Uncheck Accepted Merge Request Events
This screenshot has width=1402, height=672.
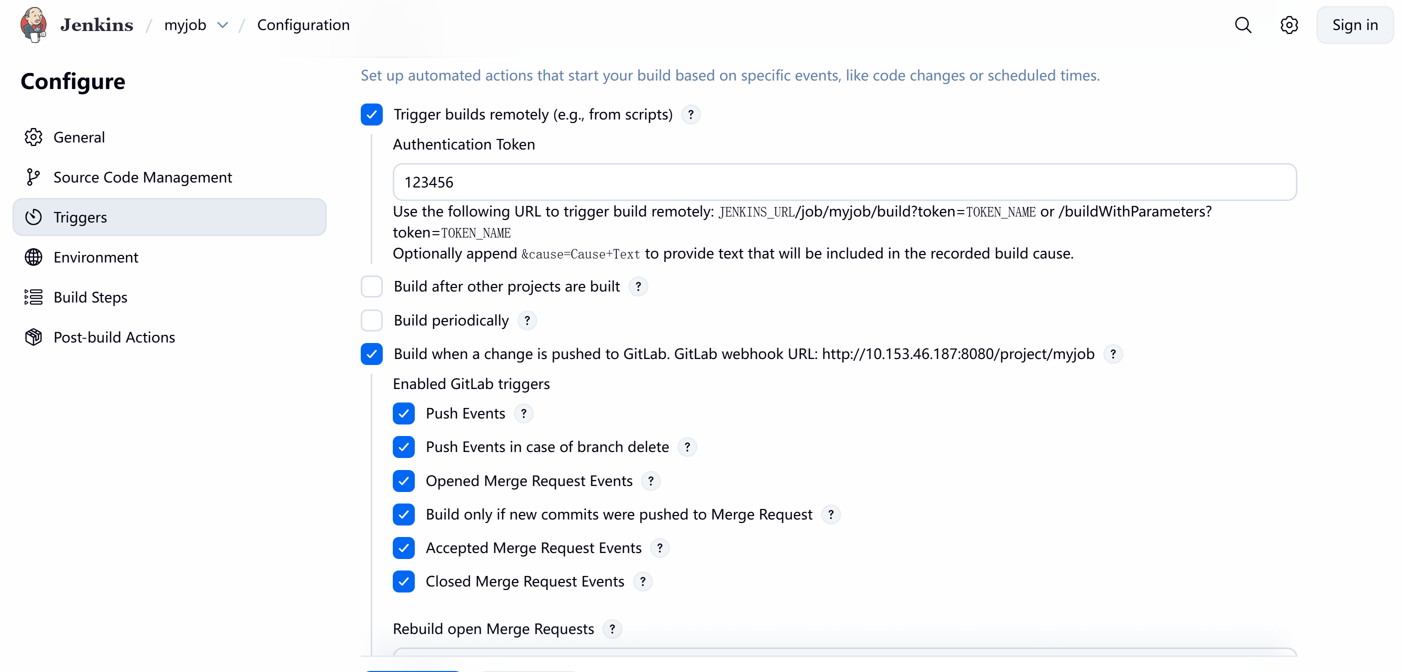[404, 548]
